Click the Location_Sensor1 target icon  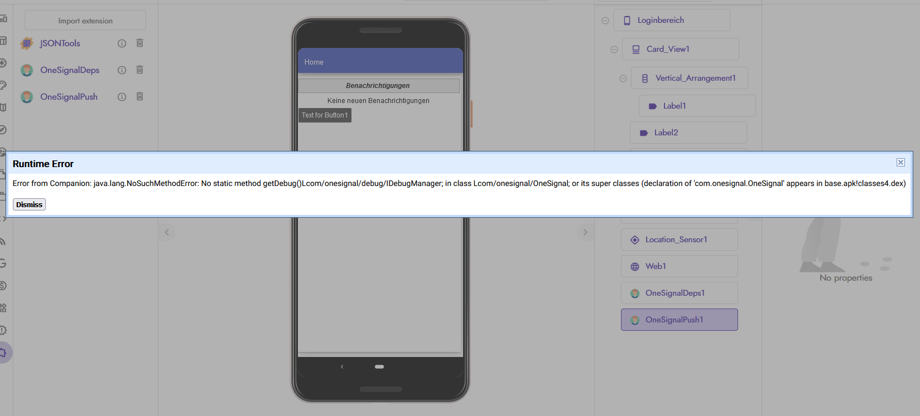[635, 240]
